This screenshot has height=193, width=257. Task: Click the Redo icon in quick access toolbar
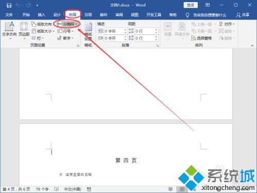(x=29, y=5)
